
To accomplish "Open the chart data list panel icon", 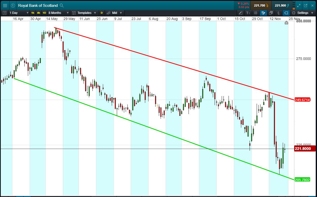I will tap(5, 13).
